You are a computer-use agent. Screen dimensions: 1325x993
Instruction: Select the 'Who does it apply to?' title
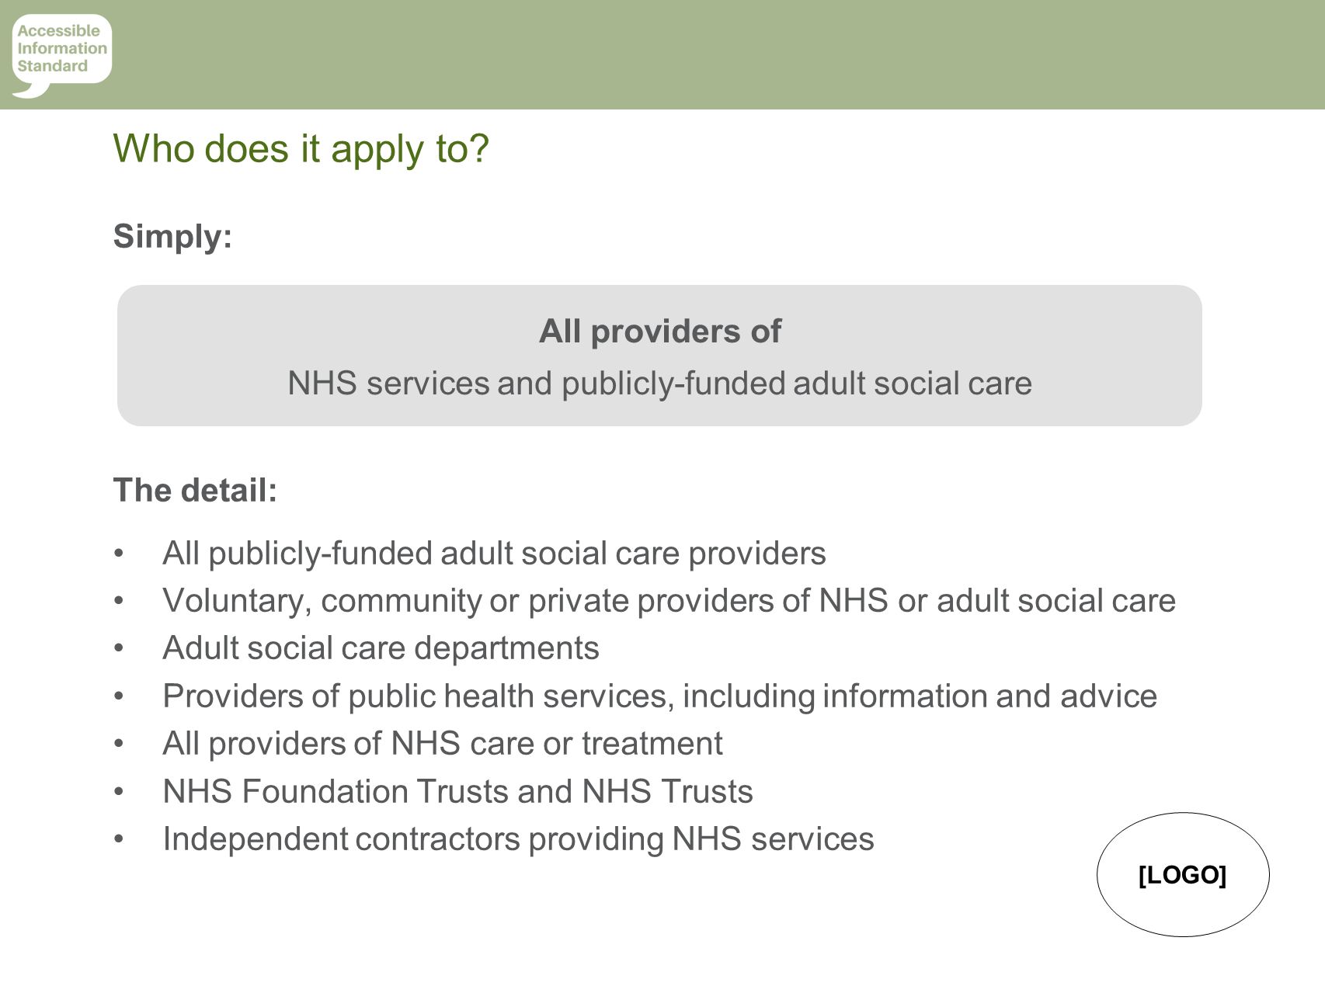(x=301, y=148)
